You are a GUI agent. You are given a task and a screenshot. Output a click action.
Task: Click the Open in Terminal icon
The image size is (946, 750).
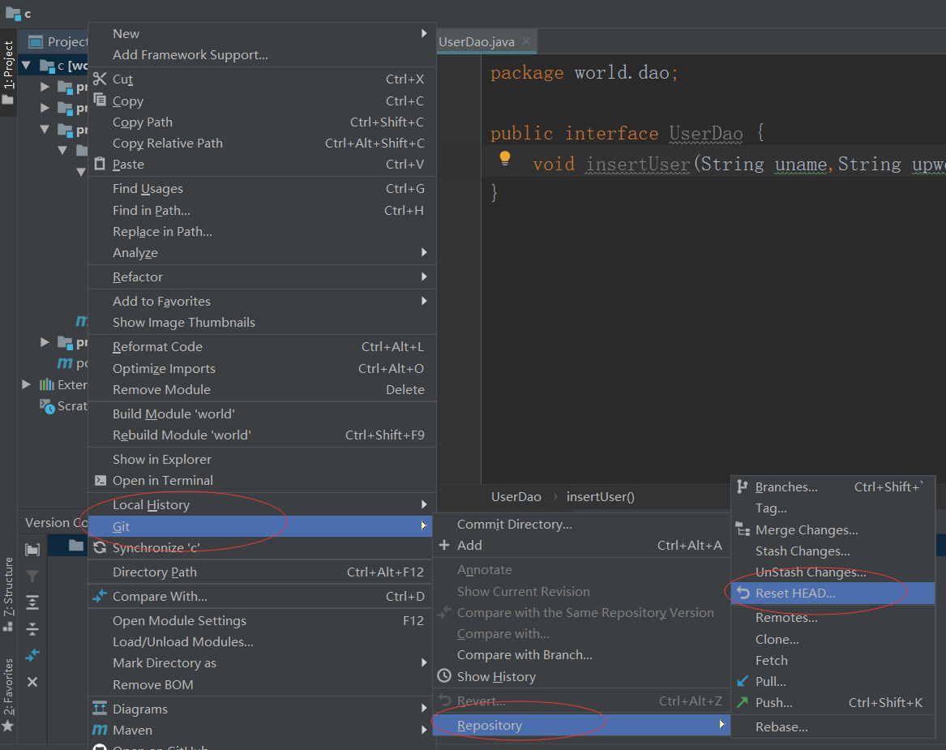pyautogui.click(x=101, y=480)
